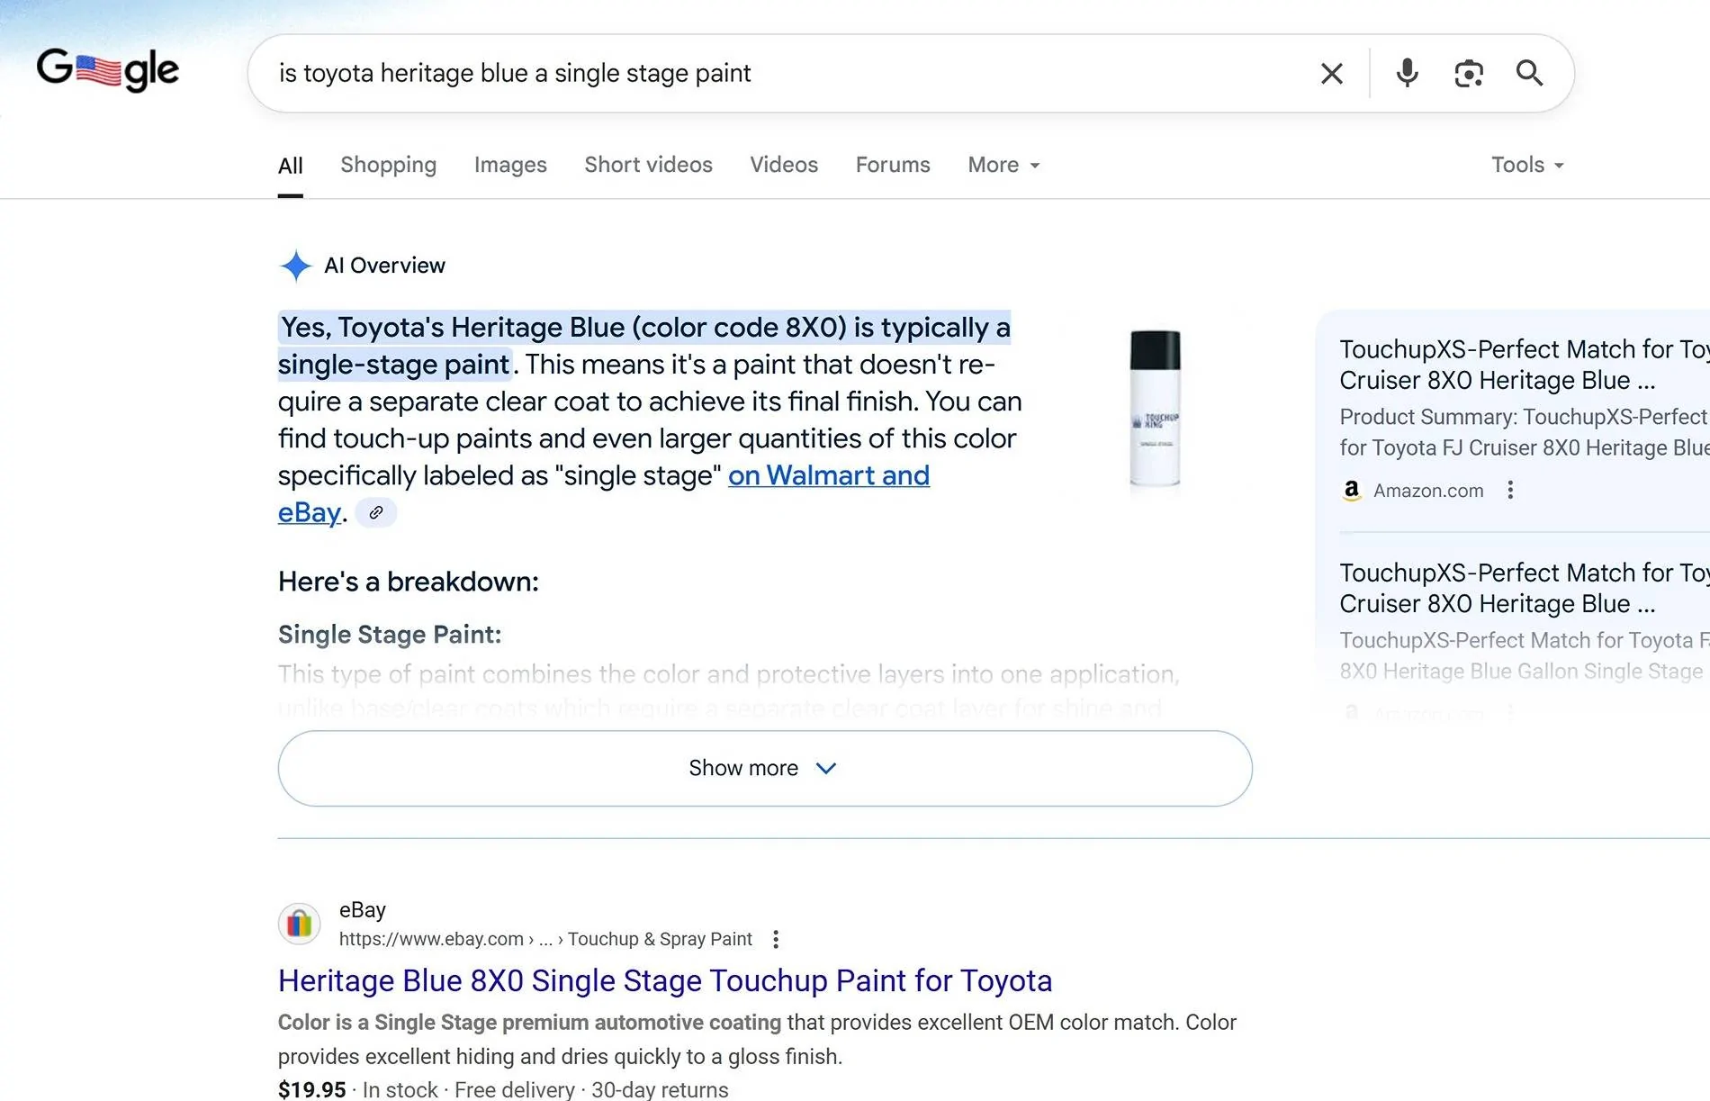This screenshot has width=1710, height=1101.
Task: Open the Tools dropdown
Action: click(1526, 165)
